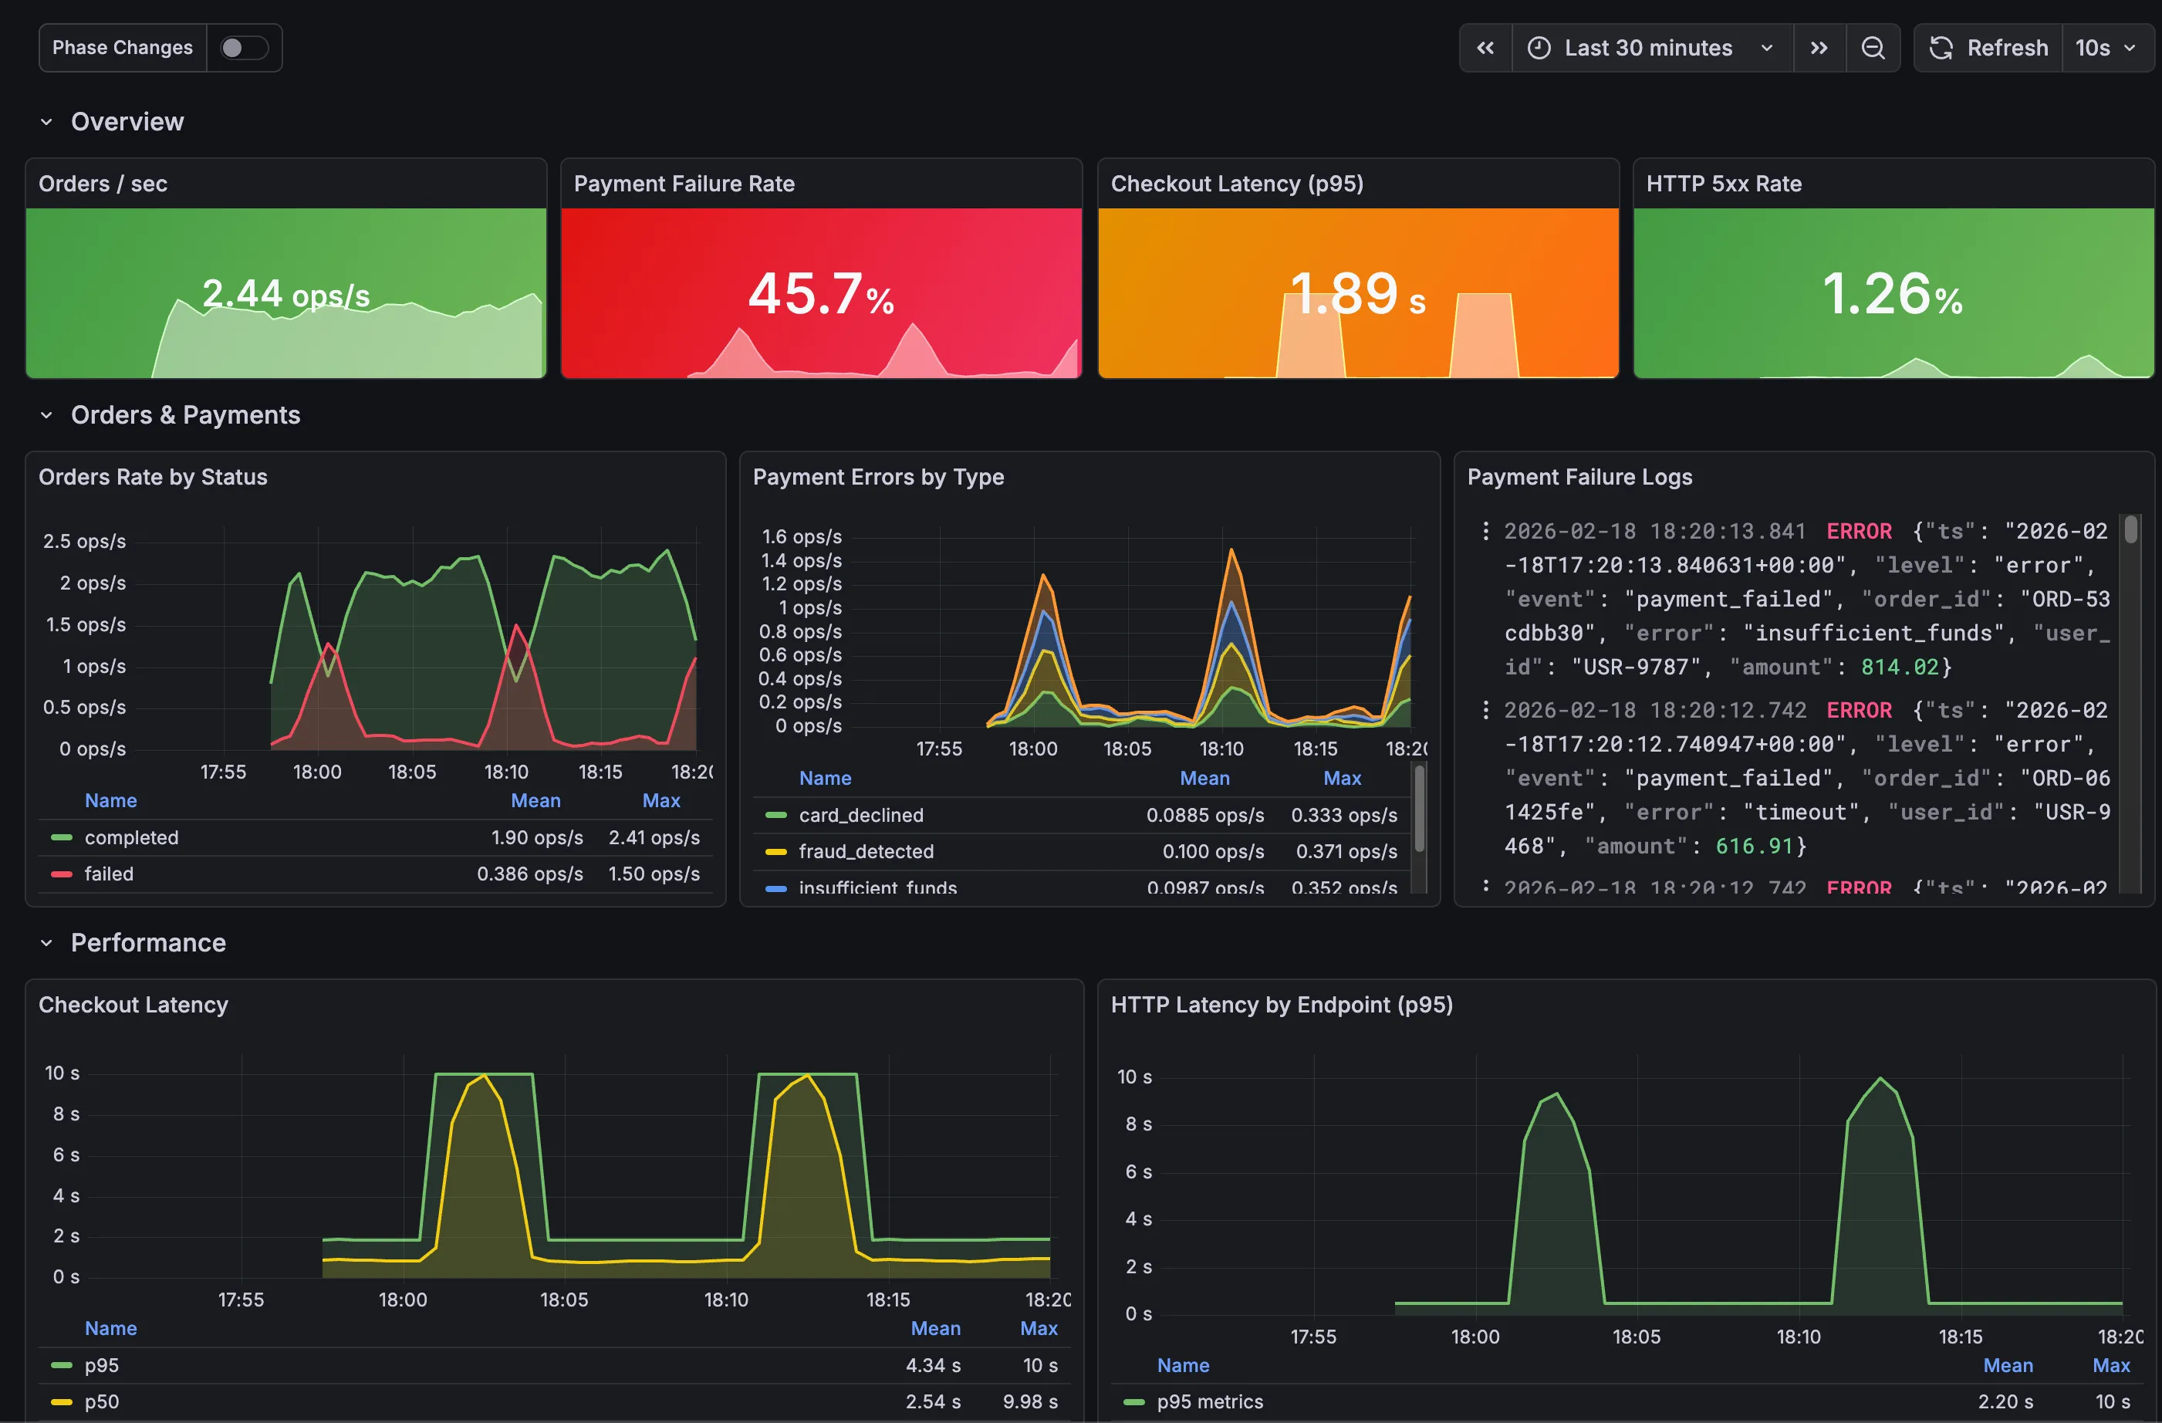Shift time range forward using double-right arrows
Screen dimensions: 2162x1423
[x=1819, y=47]
